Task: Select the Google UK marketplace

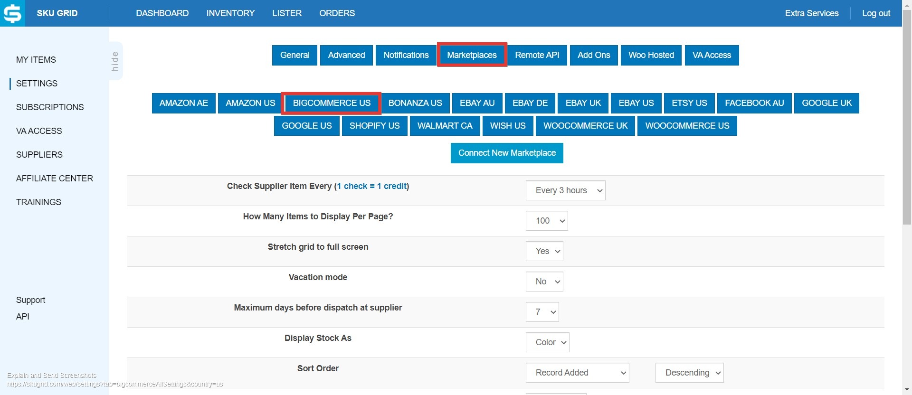Action: pyautogui.click(x=827, y=103)
